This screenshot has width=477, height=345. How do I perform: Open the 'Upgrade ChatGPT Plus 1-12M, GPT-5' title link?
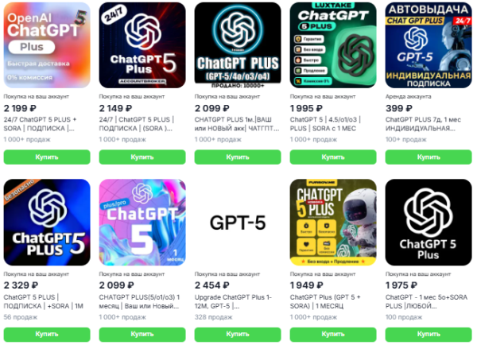[233, 301]
